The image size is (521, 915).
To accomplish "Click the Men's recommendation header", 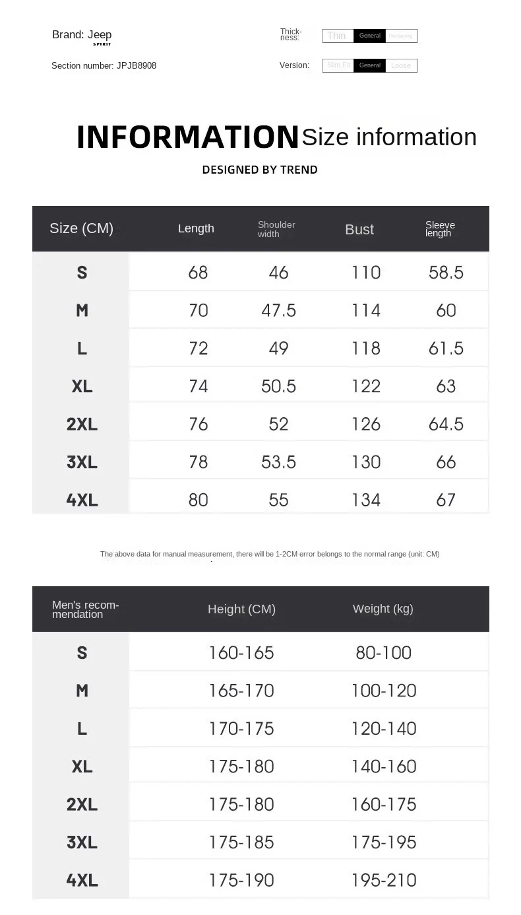I will pyautogui.click(x=86, y=609).
